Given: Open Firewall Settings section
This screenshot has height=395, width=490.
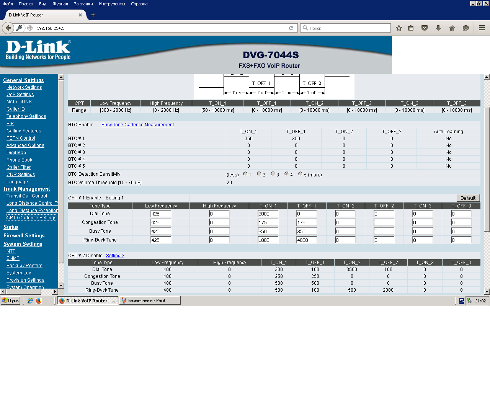Looking at the screenshot, I should tap(24, 236).
